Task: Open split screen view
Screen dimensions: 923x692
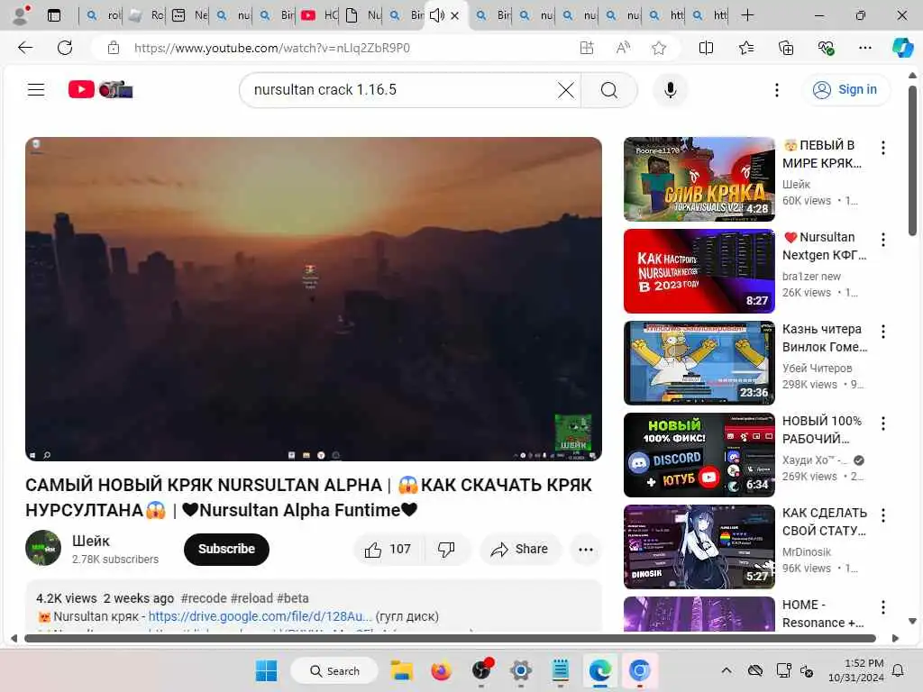Action: tap(706, 48)
